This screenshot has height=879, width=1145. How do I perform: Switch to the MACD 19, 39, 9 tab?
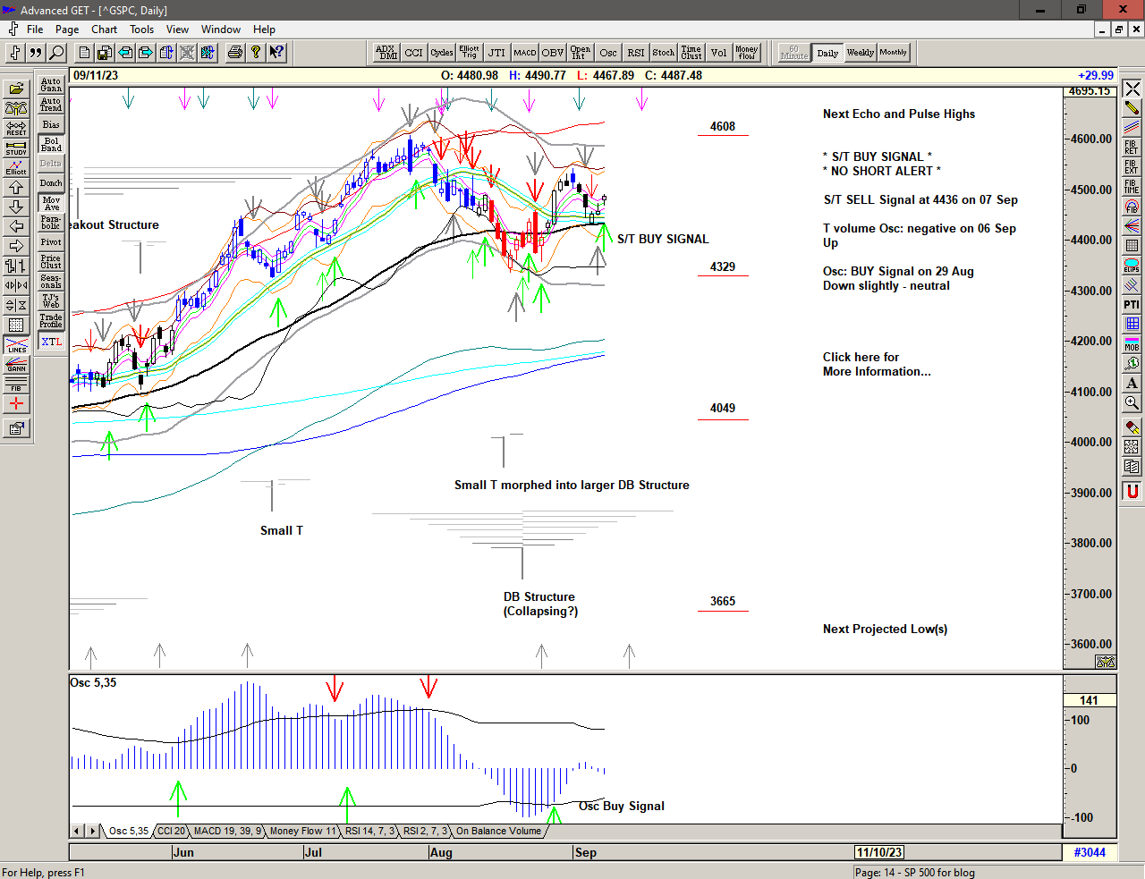click(227, 831)
